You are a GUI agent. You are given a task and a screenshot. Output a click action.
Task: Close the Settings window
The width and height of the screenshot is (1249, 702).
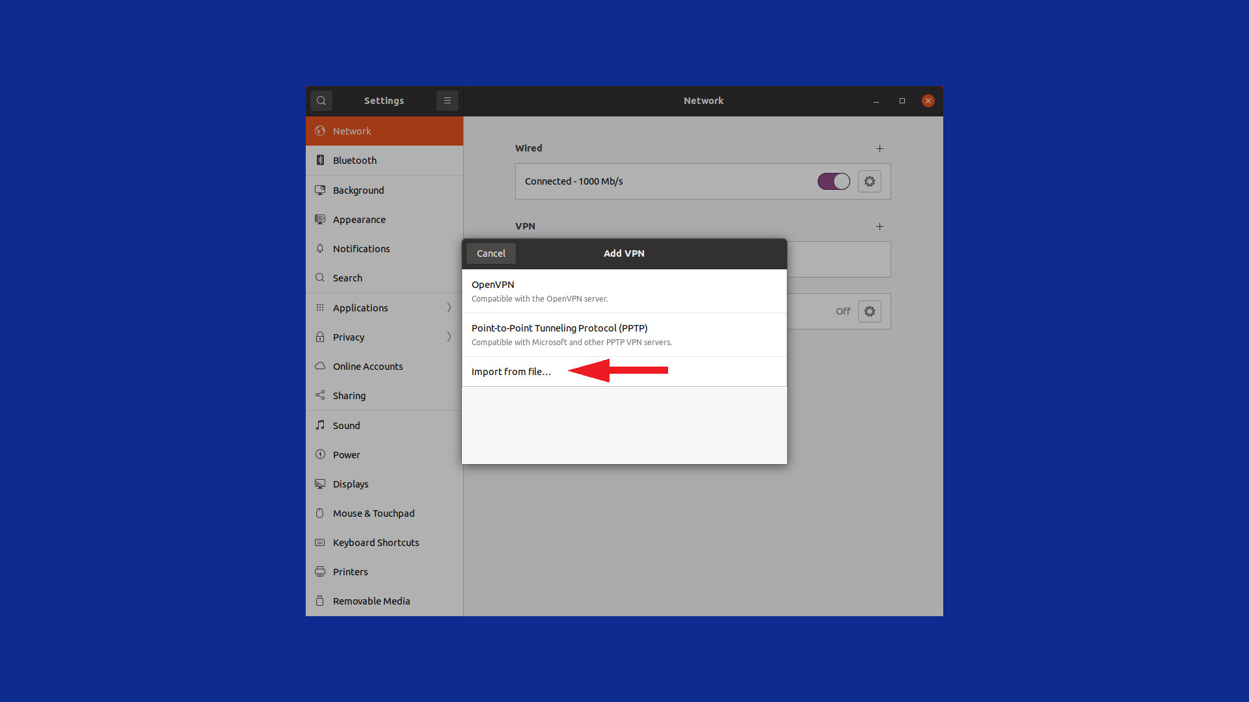click(928, 101)
